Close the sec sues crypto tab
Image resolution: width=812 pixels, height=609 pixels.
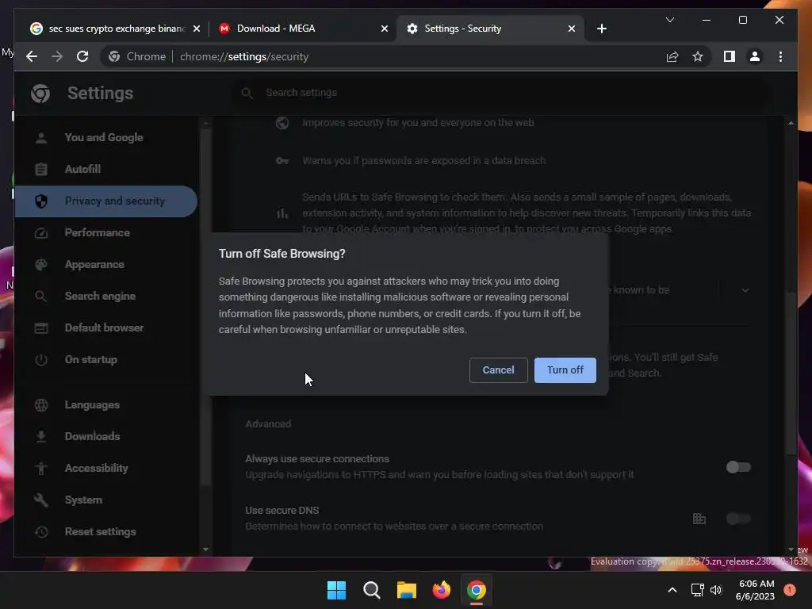[197, 29]
